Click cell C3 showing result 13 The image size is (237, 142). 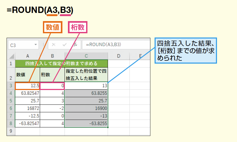point(86,86)
